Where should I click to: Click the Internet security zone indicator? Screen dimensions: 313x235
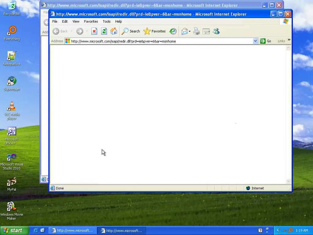255,188
